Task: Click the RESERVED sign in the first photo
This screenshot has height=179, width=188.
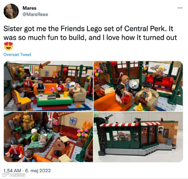Action: pos(51,97)
